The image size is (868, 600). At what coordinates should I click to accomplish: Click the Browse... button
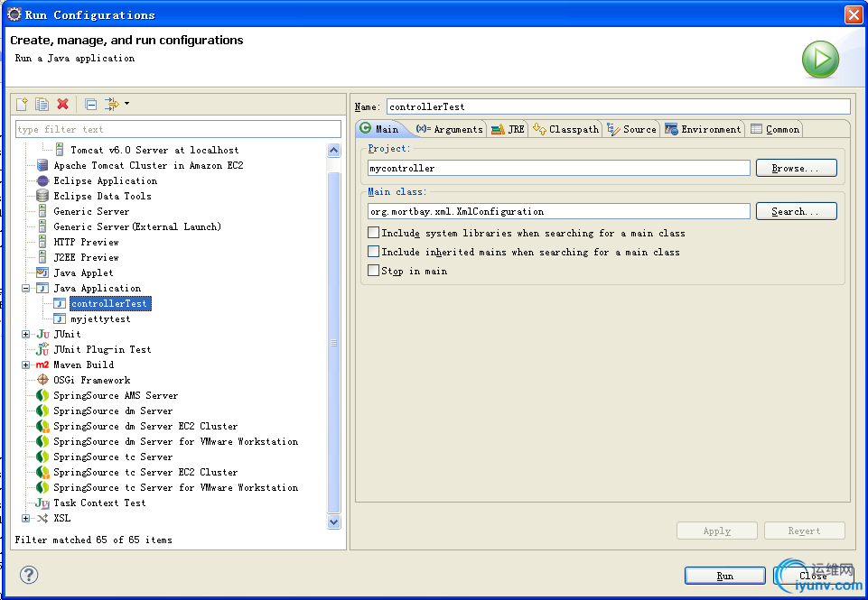[796, 168]
